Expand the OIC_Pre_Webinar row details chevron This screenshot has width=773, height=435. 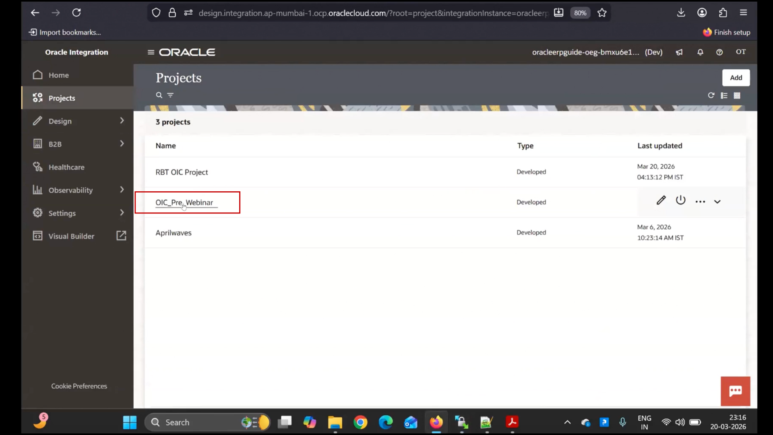717,201
